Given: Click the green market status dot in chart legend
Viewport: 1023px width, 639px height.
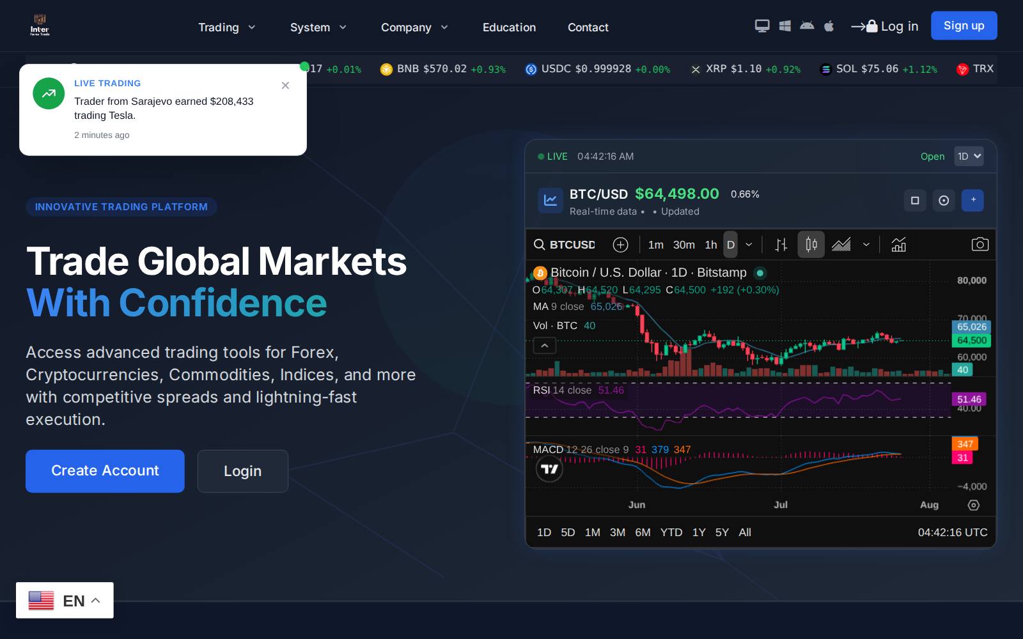Looking at the screenshot, I should (760, 273).
